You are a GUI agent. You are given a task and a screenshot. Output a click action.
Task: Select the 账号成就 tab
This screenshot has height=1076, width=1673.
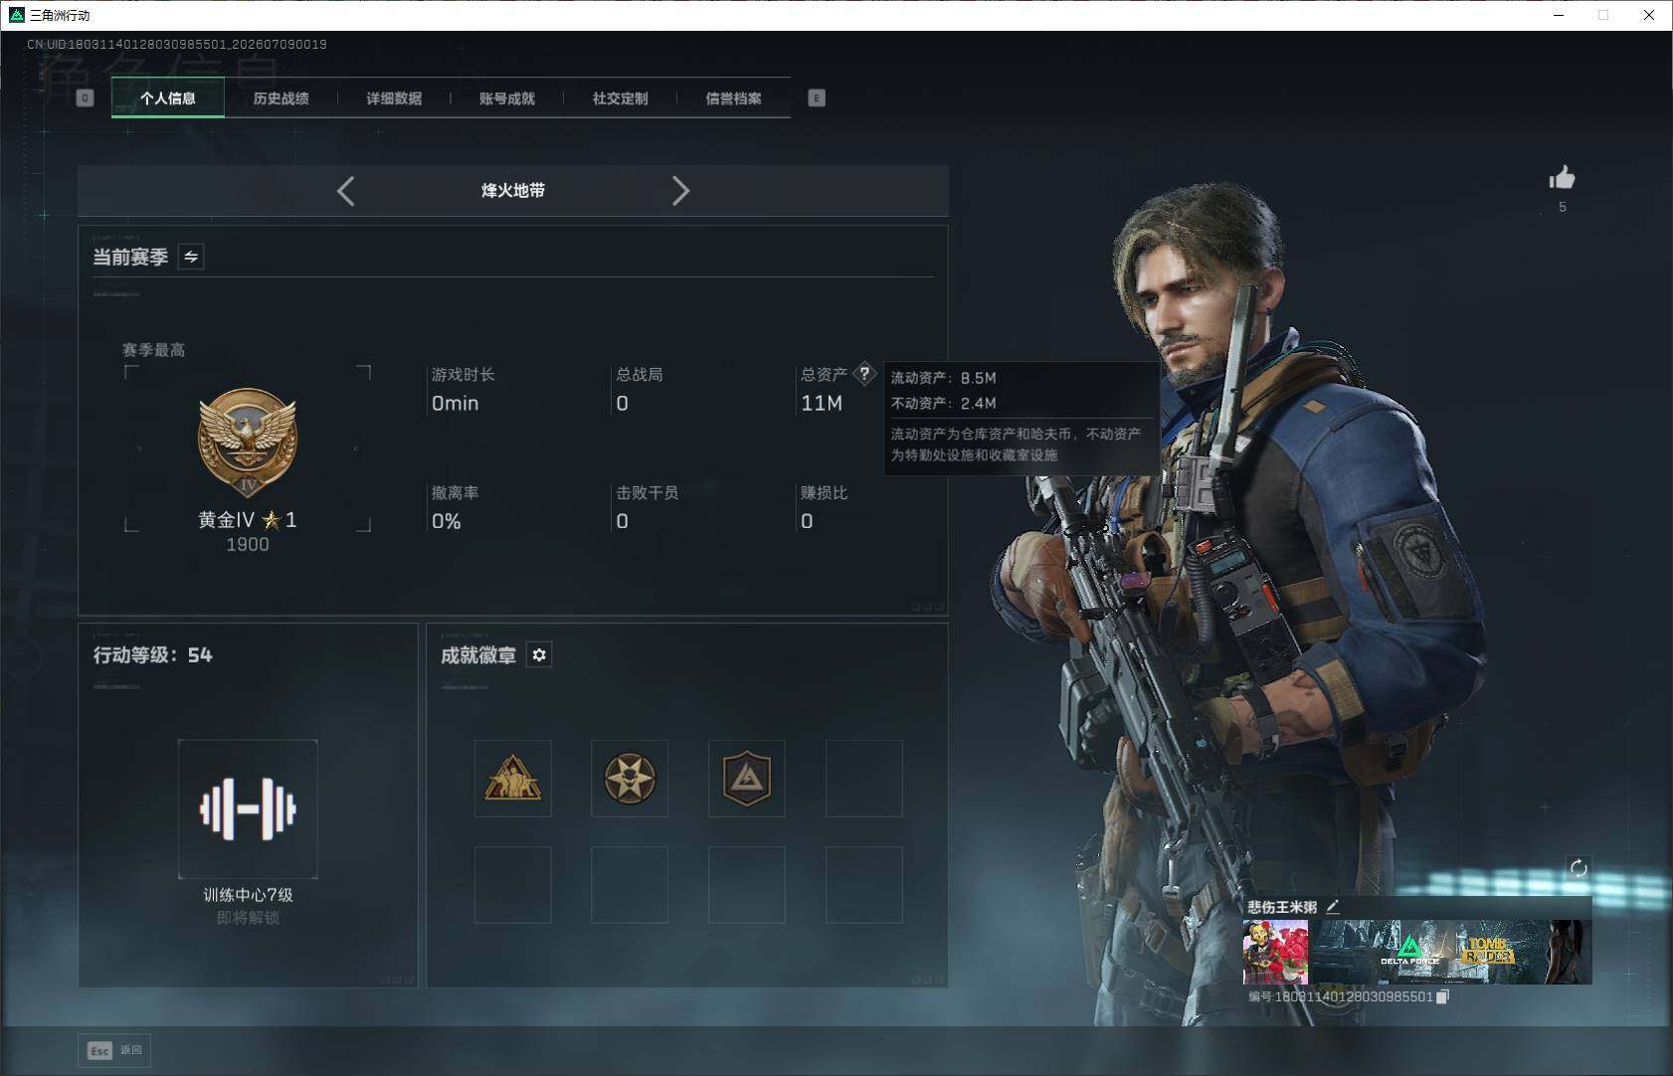point(507,98)
